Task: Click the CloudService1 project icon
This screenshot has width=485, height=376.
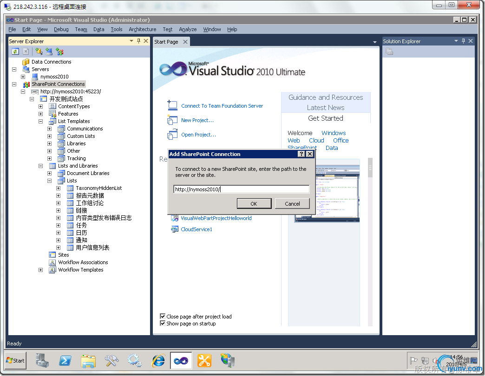Action: [175, 229]
